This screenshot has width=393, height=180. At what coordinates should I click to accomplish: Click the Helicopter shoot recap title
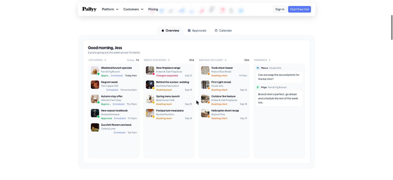pyautogui.click(x=225, y=111)
